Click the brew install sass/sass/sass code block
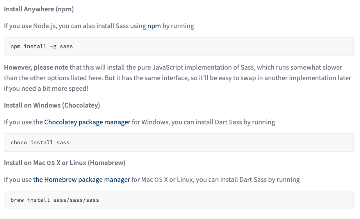 tap(178, 200)
